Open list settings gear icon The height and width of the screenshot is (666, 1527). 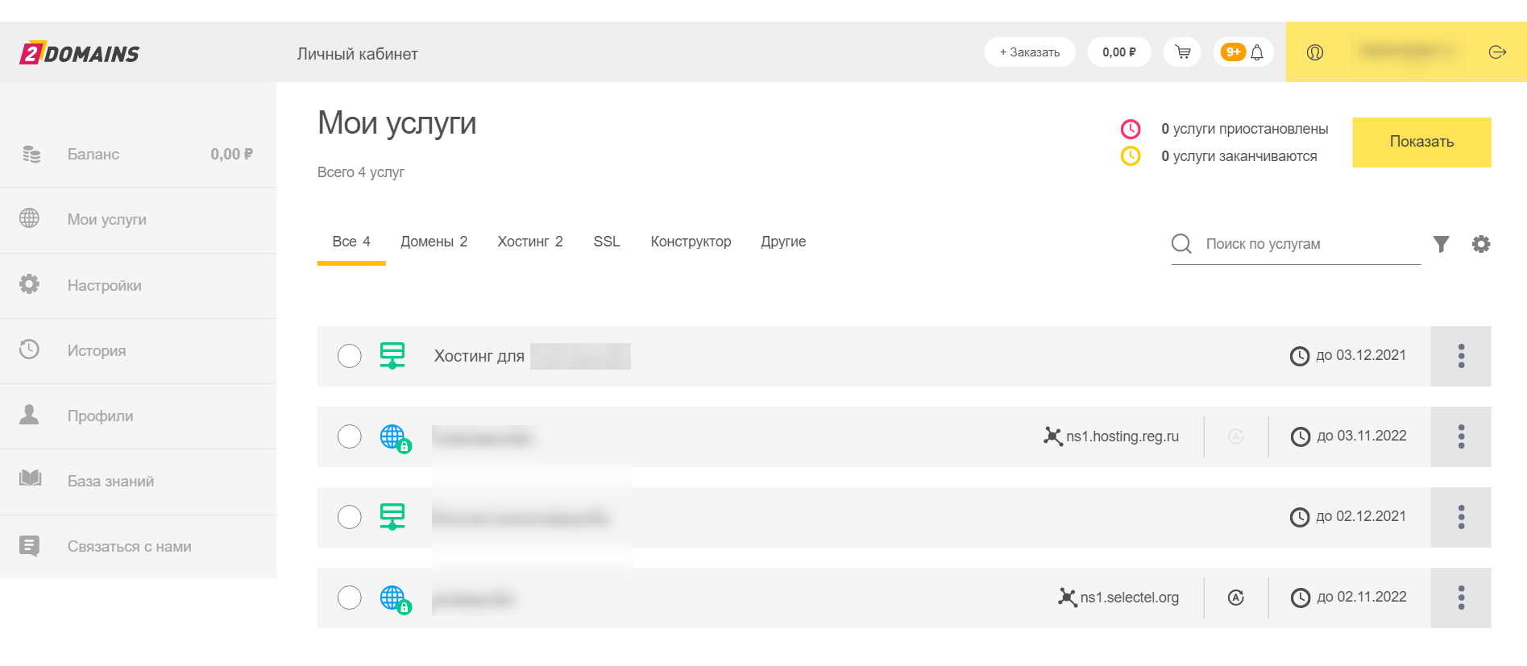coord(1481,244)
